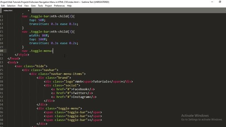Place cursor after 'nav .toggle-menu:'
Viewport: 226px width, 127px height.
(53, 51)
